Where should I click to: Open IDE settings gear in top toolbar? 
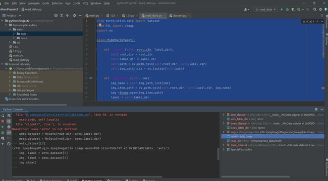pos(320,10)
